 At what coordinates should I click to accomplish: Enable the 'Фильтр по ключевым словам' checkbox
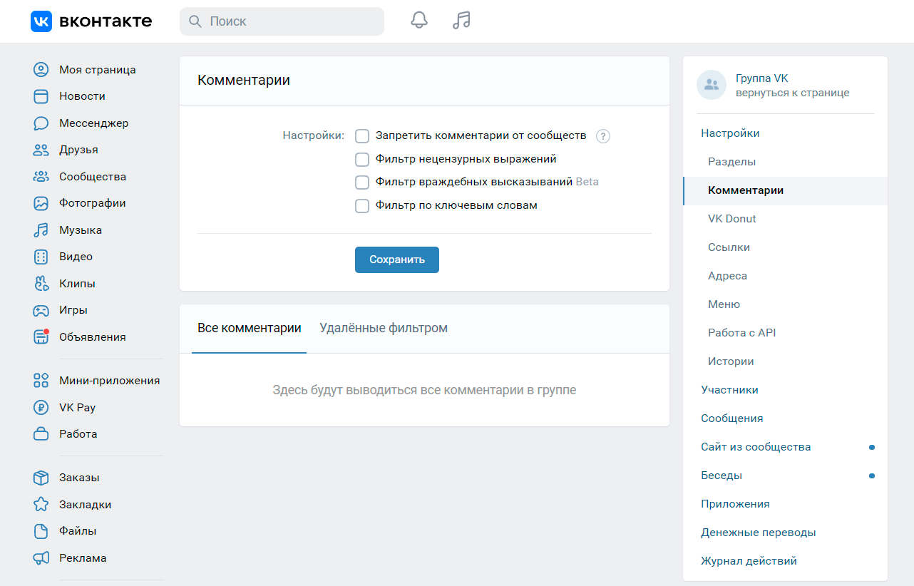coord(362,206)
